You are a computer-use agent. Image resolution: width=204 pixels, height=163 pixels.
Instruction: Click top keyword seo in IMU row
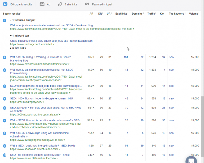coord(171,99)
